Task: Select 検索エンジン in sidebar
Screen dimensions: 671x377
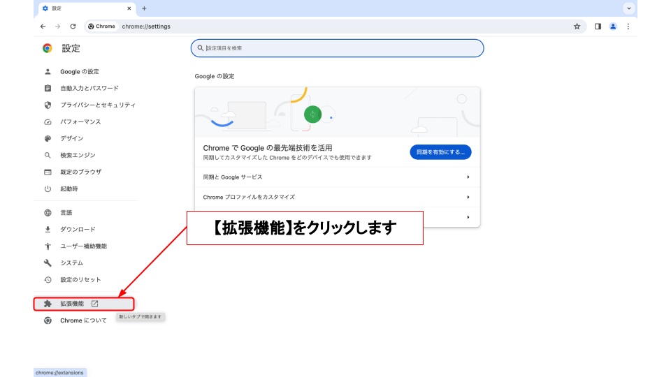Action: (x=78, y=155)
